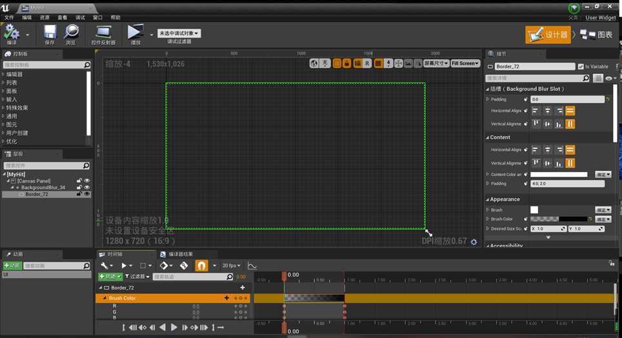Screen dimensions: 622x338
Task: Toggle visibility eye for Canvas Panel
Action: [x=87, y=181]
